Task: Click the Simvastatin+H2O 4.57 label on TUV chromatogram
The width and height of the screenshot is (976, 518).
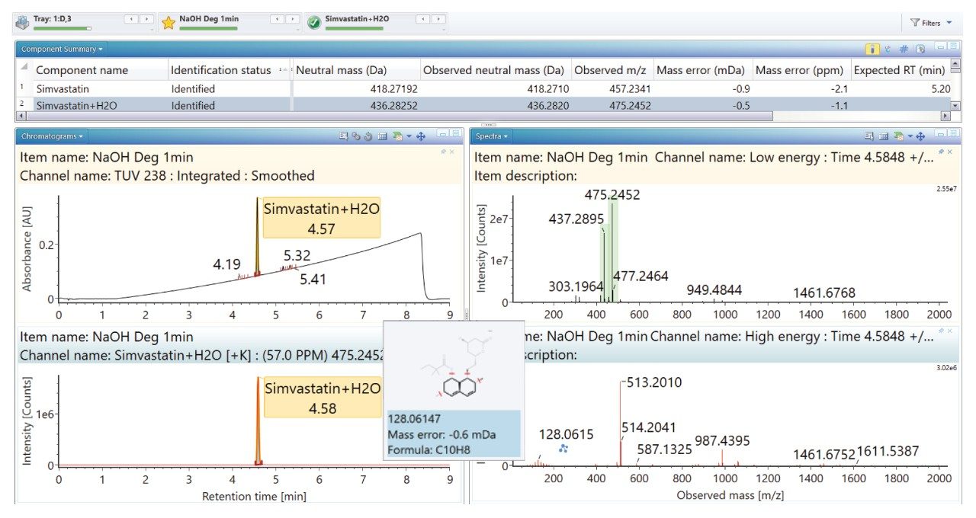Action: pyautogui.click(x=321, y=219)
